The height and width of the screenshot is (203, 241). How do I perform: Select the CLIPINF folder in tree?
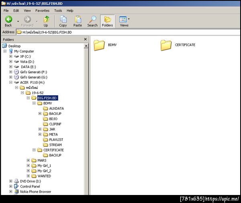tap(52, 124)
